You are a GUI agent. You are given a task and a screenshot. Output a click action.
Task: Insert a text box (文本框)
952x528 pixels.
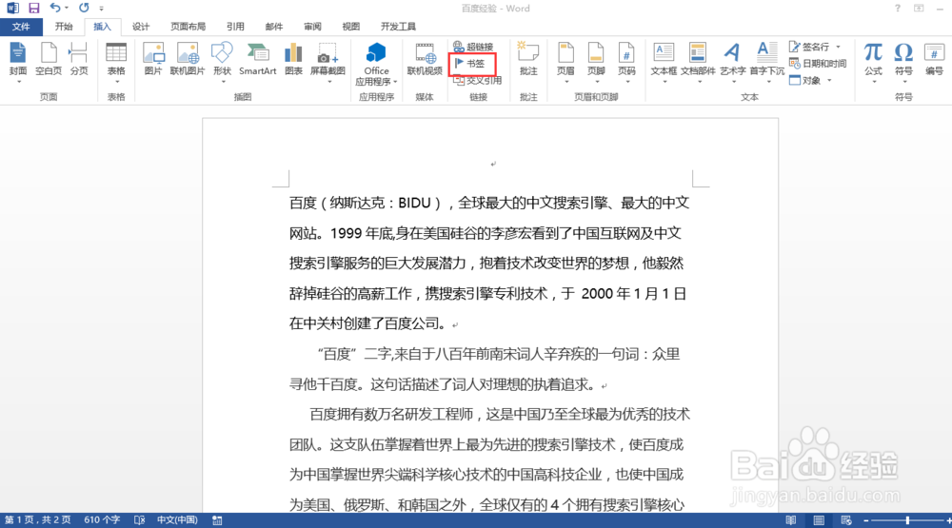664,61
